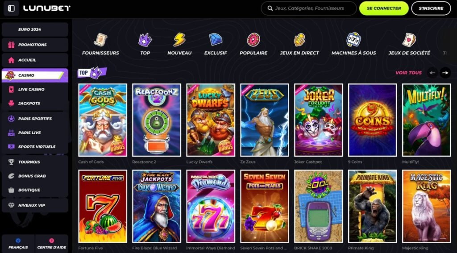Go to Live Casino in the sidebar
Image resolution: width=457 pixels, height=253 pixels.
[x=31, y=89]
